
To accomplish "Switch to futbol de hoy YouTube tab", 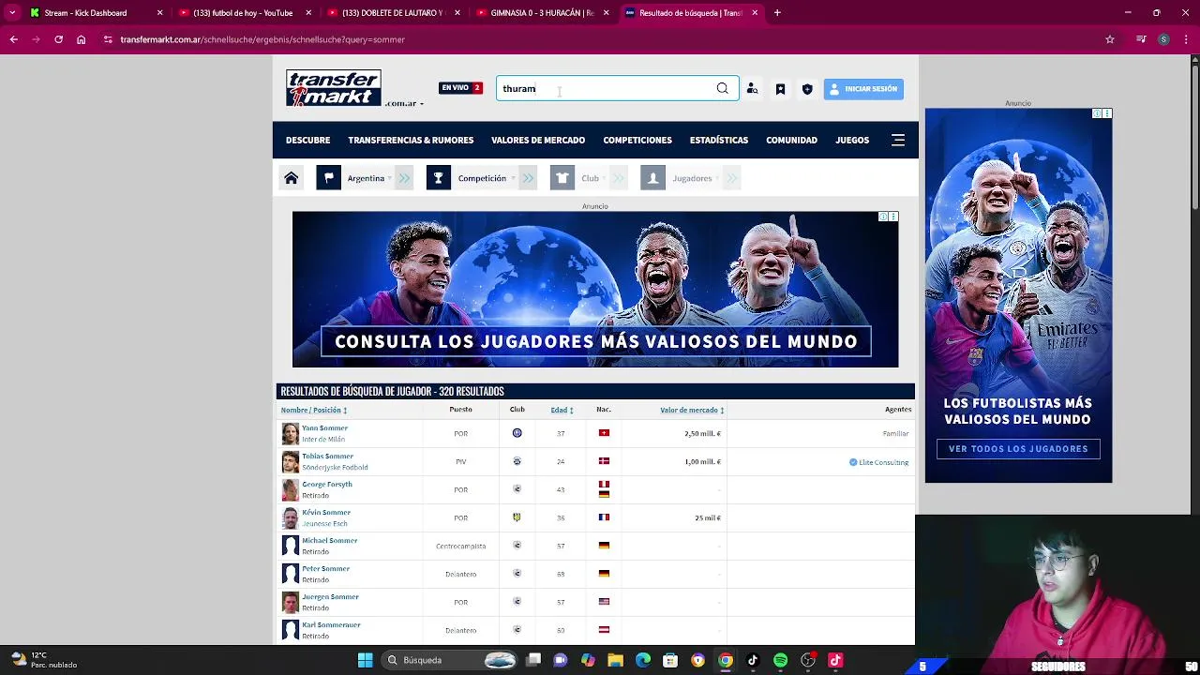I will (242, 13).
